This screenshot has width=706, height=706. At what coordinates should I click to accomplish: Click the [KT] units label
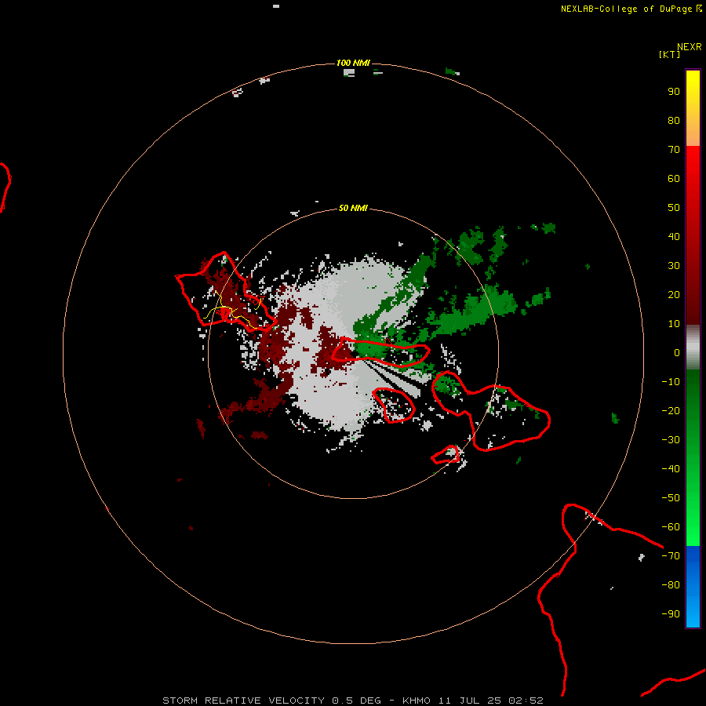(x=670, y=54)
